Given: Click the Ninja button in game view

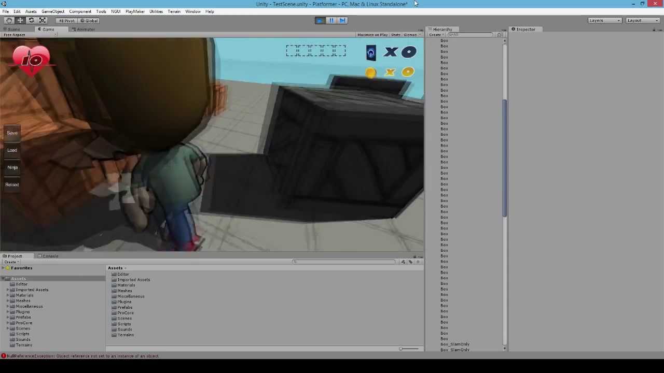Looking at the screenshot, I should pyautogui.click(x=12, y=167).
